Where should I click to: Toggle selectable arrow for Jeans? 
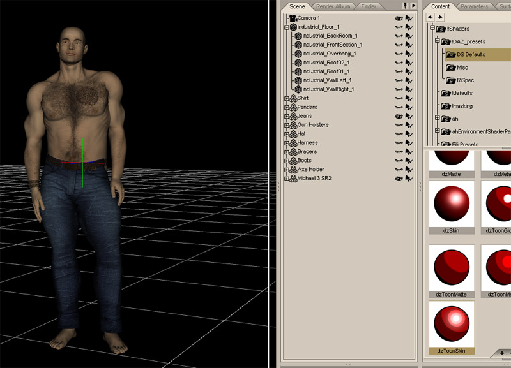(x=409, y=116)
